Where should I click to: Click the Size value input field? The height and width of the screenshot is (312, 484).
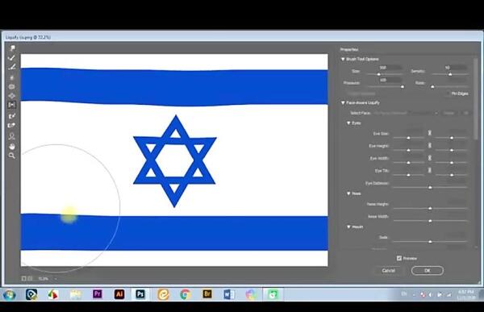(x=390, y=67)
